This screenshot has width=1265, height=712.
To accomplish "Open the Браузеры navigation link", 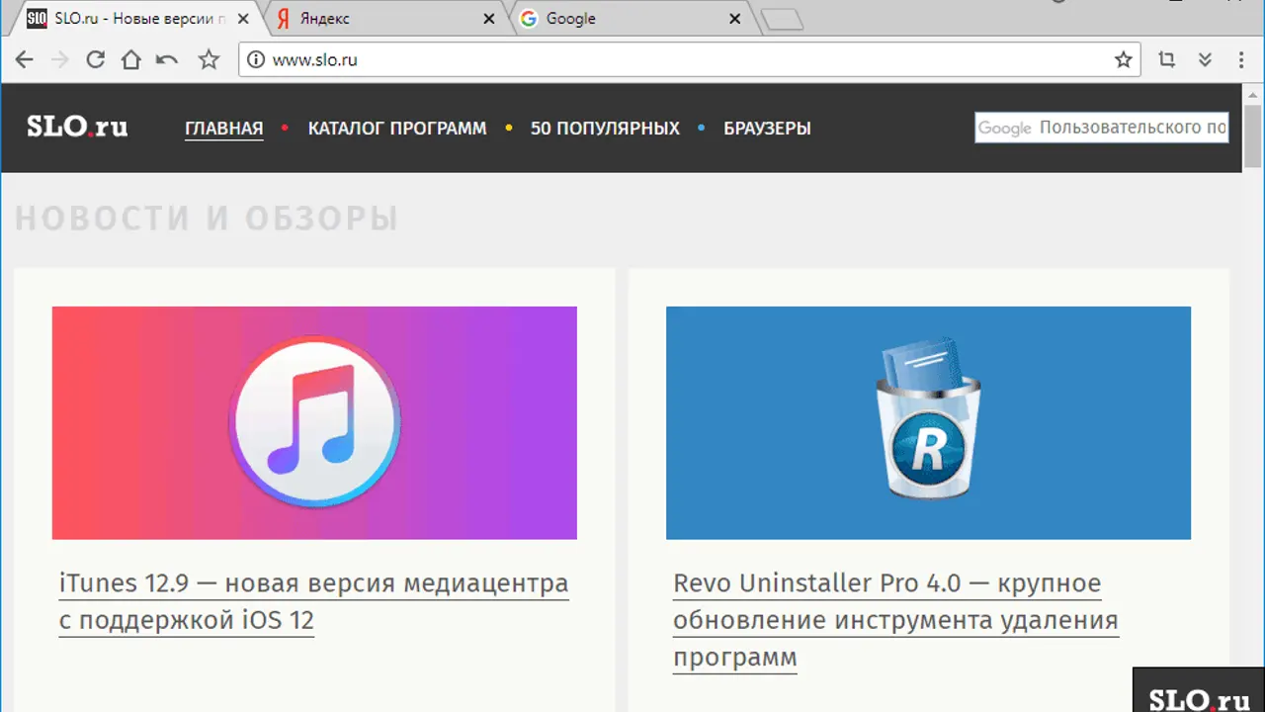I will pos(767,128).
